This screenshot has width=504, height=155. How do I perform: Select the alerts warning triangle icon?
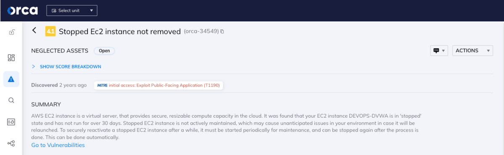(x=11, y=79)
